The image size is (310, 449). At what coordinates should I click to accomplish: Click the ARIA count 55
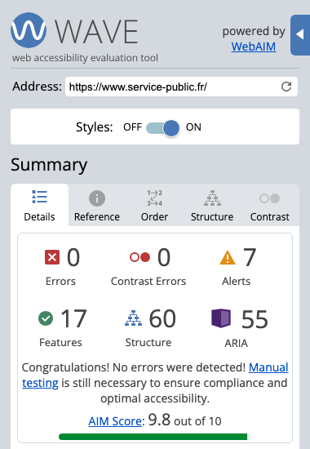point(255,319)
